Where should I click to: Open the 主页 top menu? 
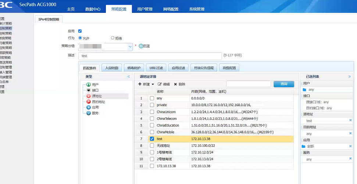[71, 9]
